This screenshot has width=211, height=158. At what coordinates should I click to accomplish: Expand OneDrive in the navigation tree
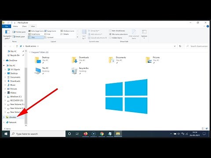click(4, 61)
